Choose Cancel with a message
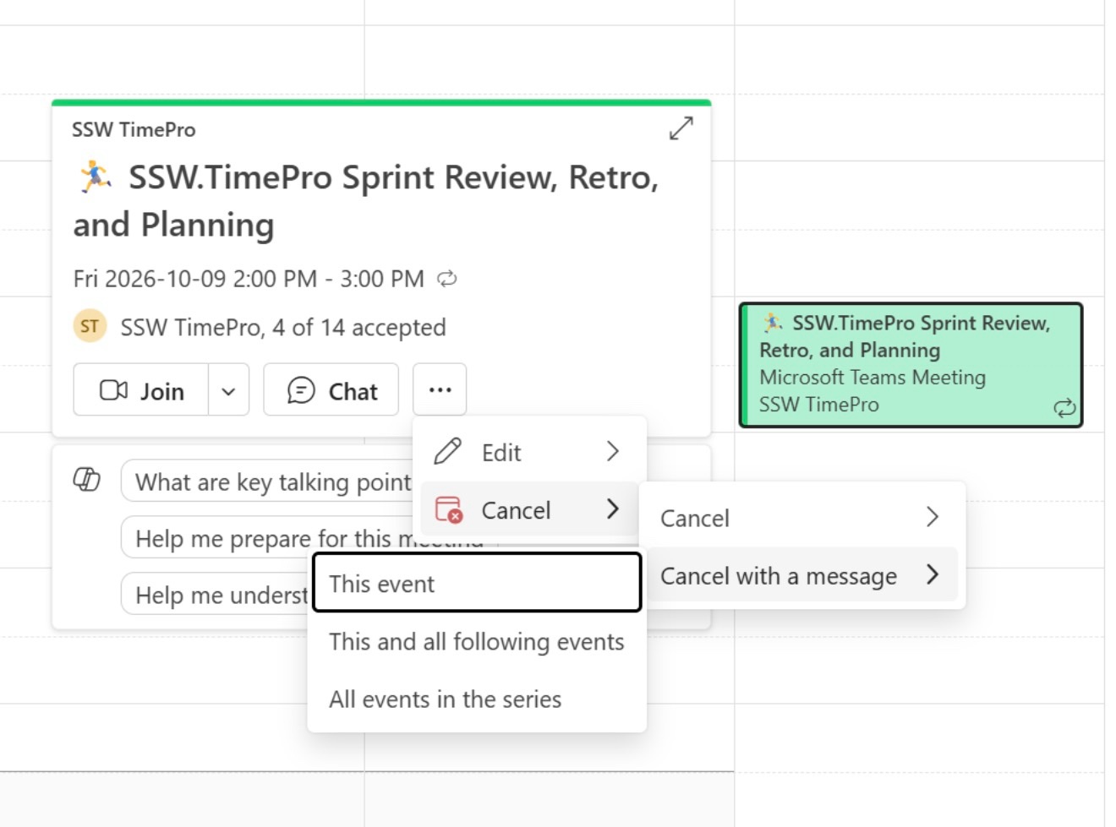The height and width of the screenshot is (827, 1116). tap(801, 575)
